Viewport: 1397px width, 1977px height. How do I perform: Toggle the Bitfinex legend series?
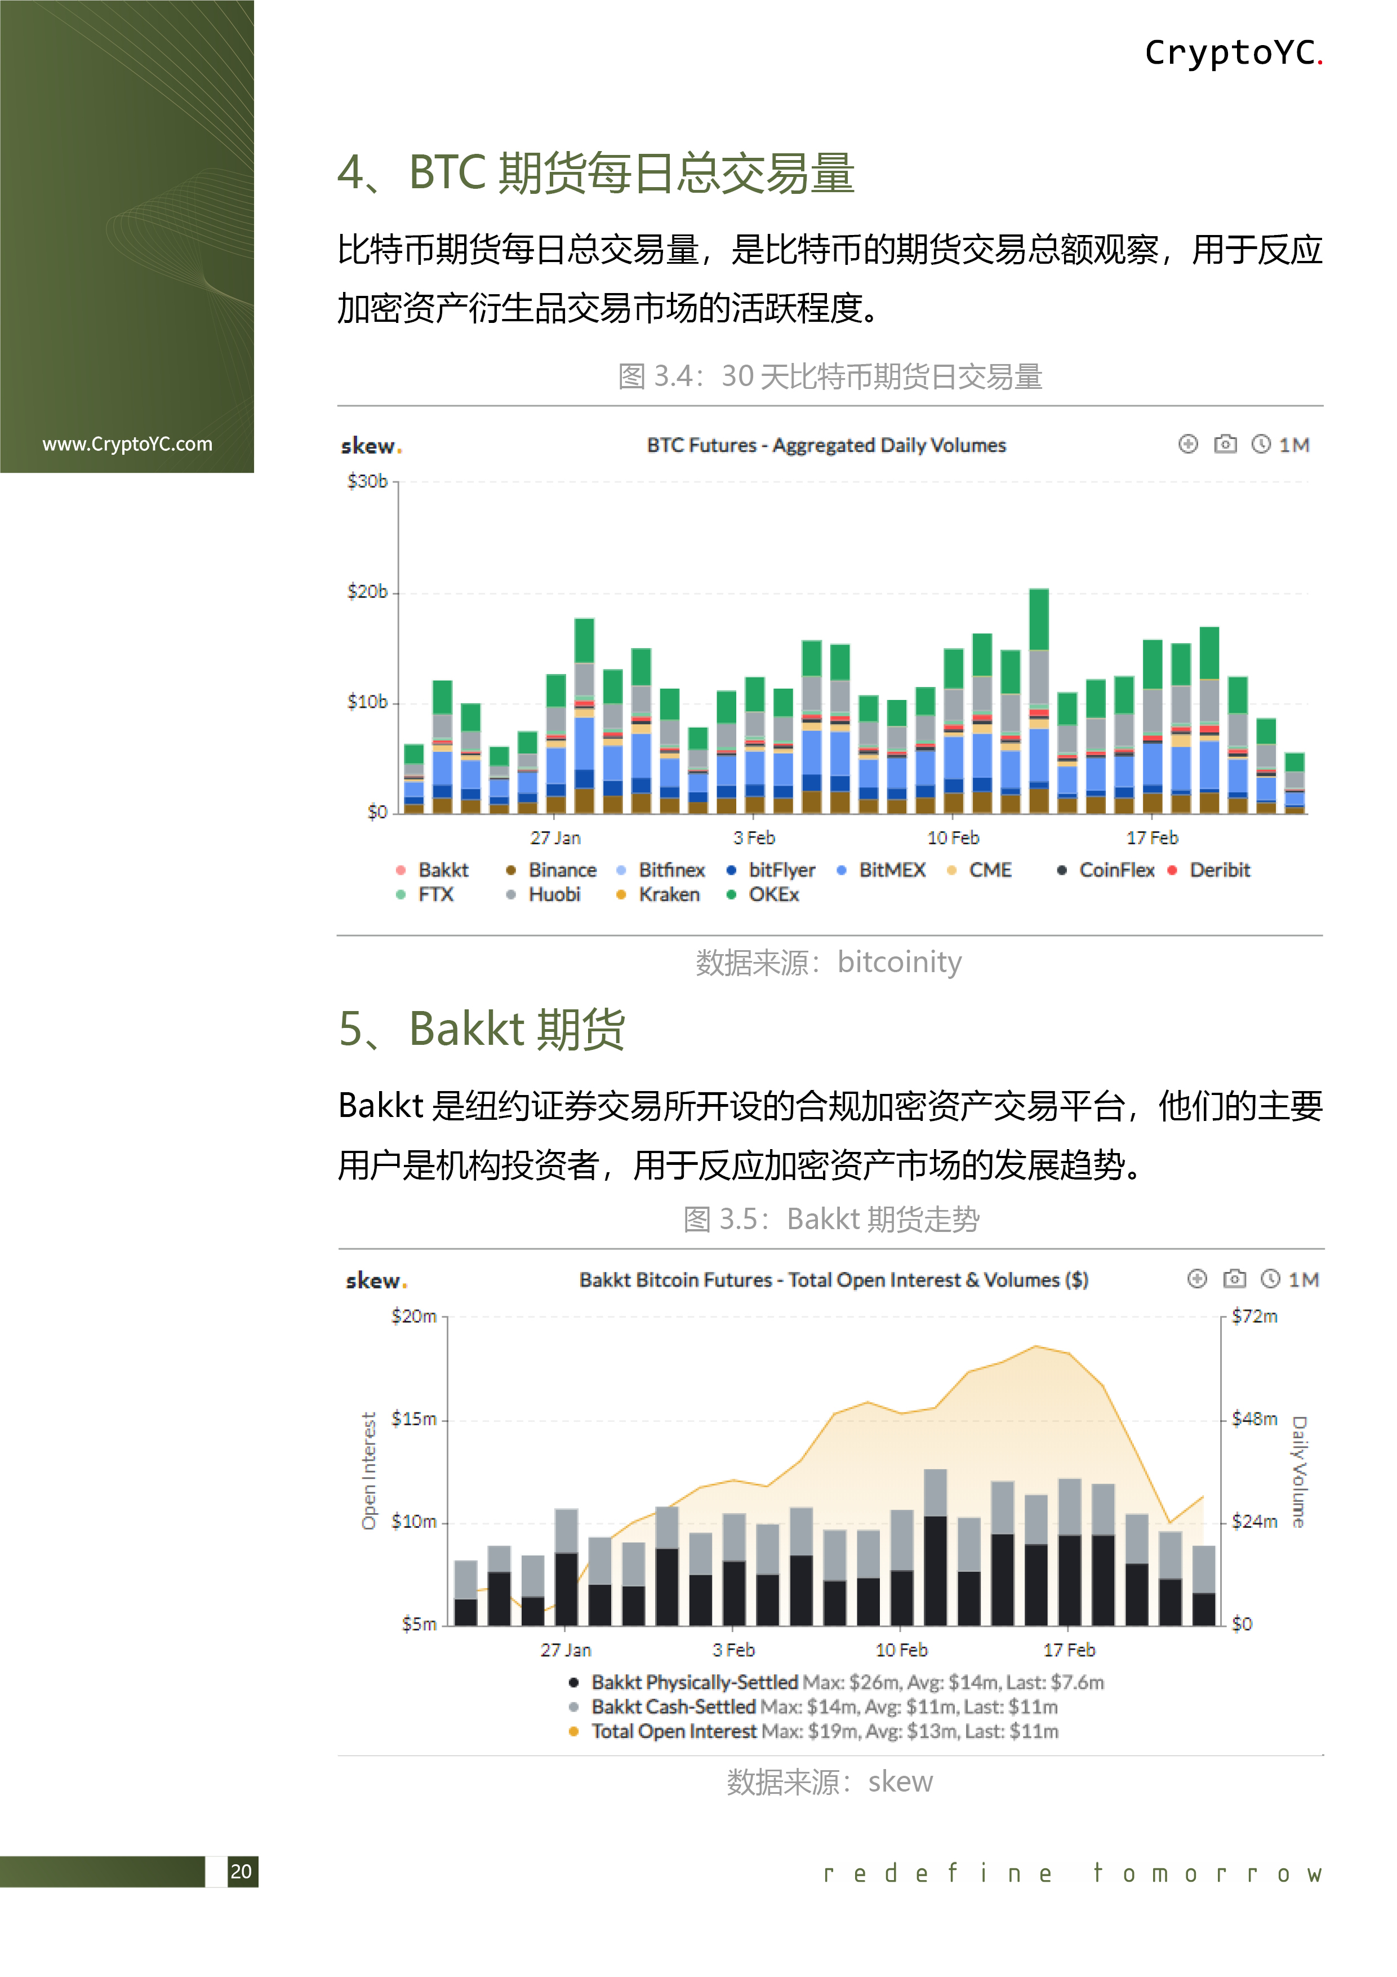click(x=661, y=870)
